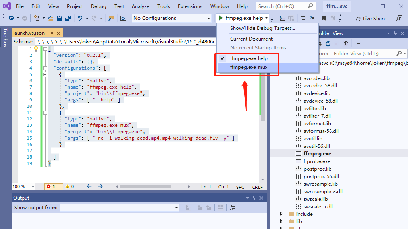
Task: Refresh the Folder View
Action: tap(328, 43)
